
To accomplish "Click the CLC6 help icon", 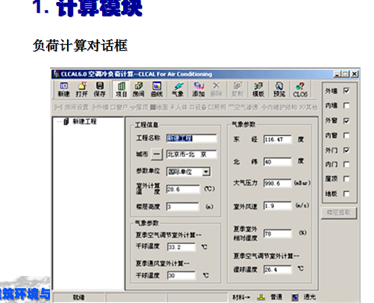I will pyautogui.click(x=300, y=89).
